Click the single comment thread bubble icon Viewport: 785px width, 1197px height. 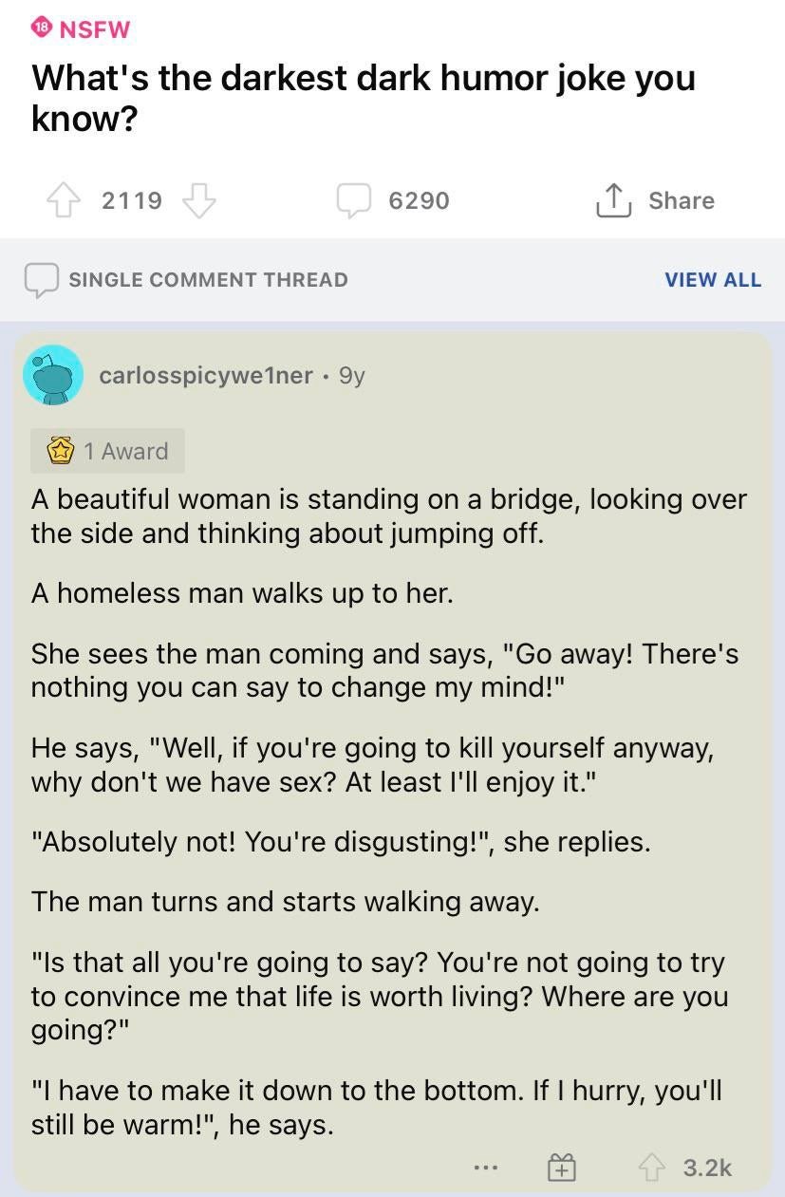pos(40,279)
